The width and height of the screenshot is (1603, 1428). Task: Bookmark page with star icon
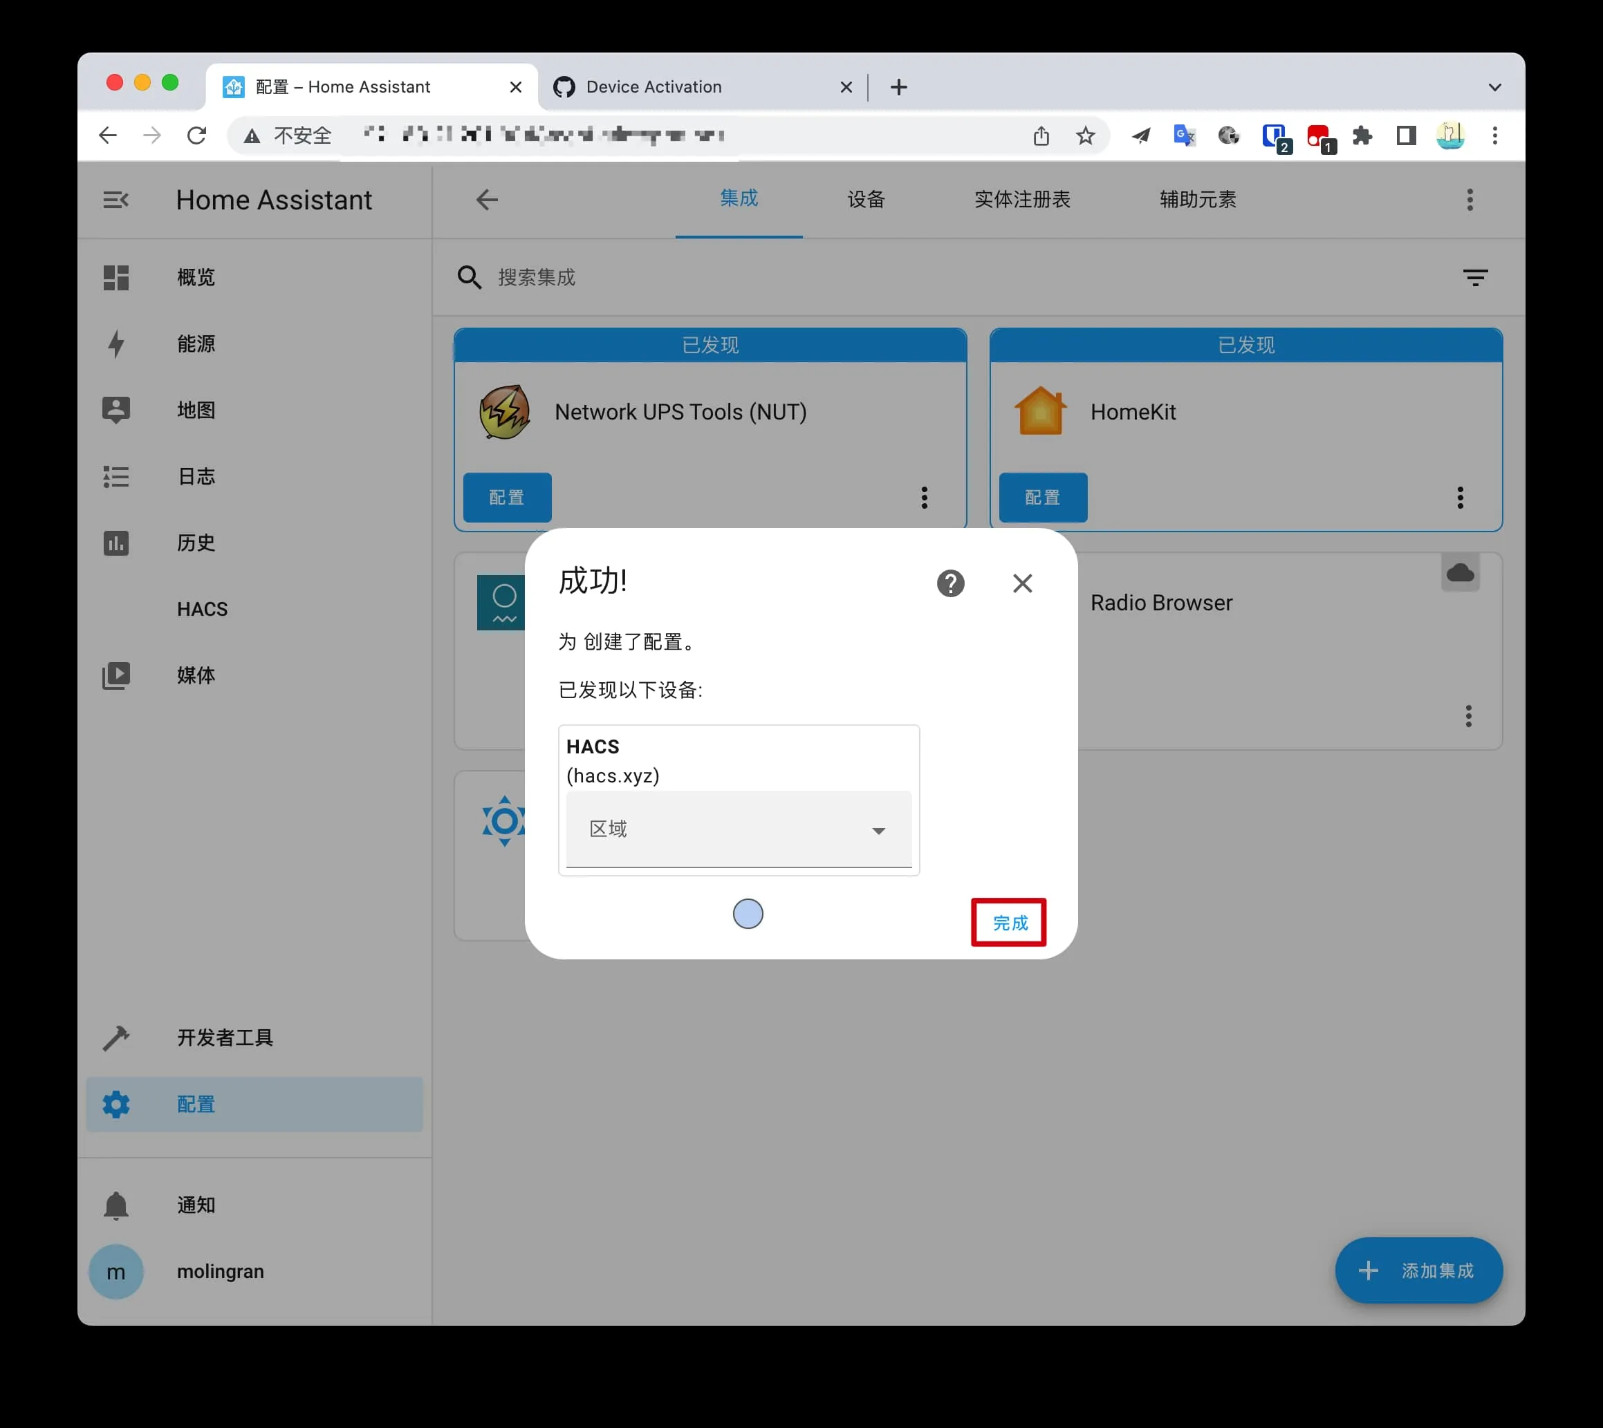pyautogui.click(x=1085, y=135)
